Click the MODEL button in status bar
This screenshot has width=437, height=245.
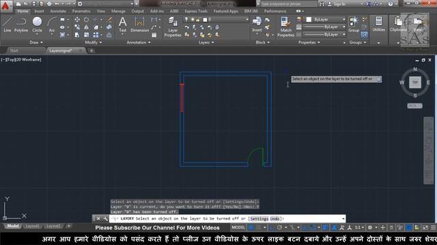point(238,227)
